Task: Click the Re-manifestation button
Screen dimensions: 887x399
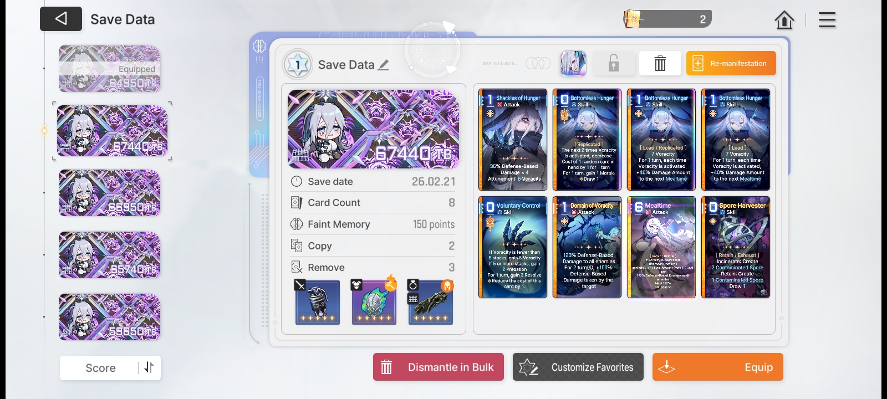Action: [731, 63]
